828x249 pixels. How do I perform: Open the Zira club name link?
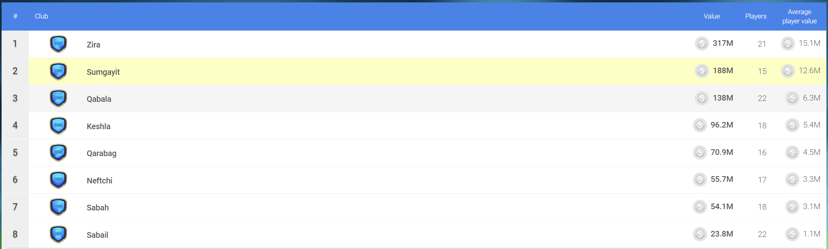(93, 45)
